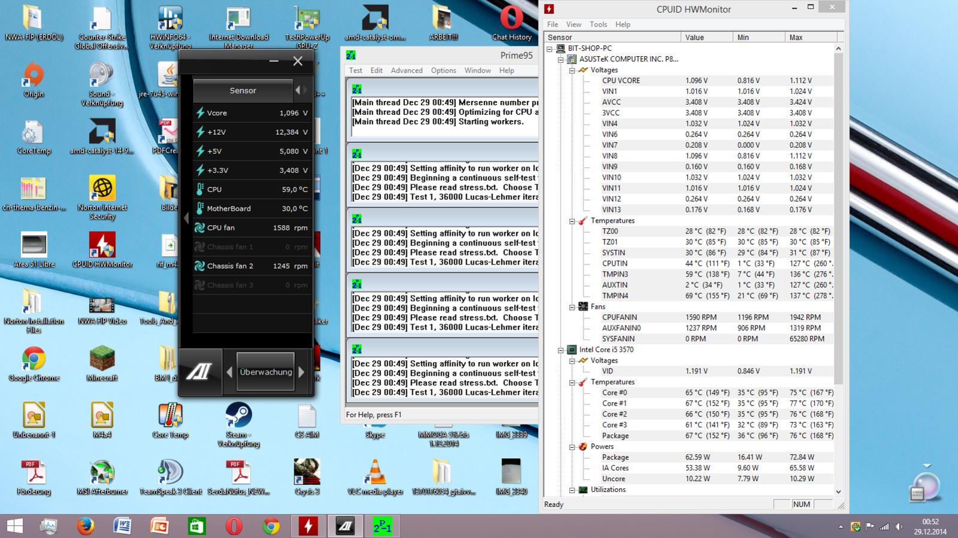This screenshot has height=538, width=958.
Task: Open Counter Strike Global Offensive shortcut
Action: [x=102, y=27]
